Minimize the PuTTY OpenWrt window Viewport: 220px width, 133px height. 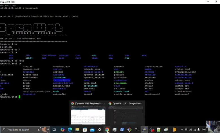pyautogui.click(x=208, y=2)
